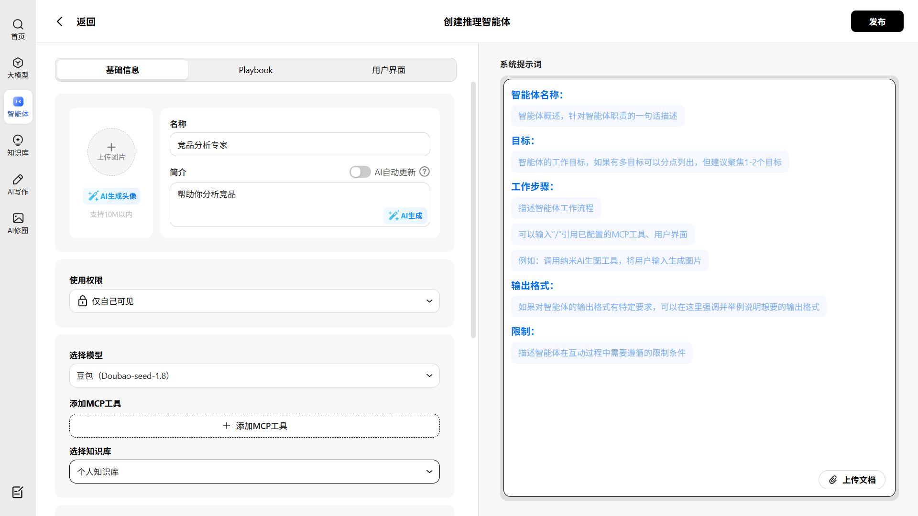918x516 pixels.
Task: Switch to the 用户界面 tab
Action: coord(388,70)
